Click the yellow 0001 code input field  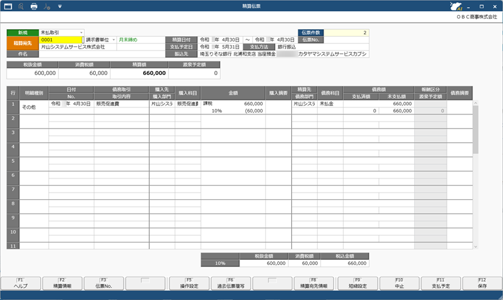61,39
